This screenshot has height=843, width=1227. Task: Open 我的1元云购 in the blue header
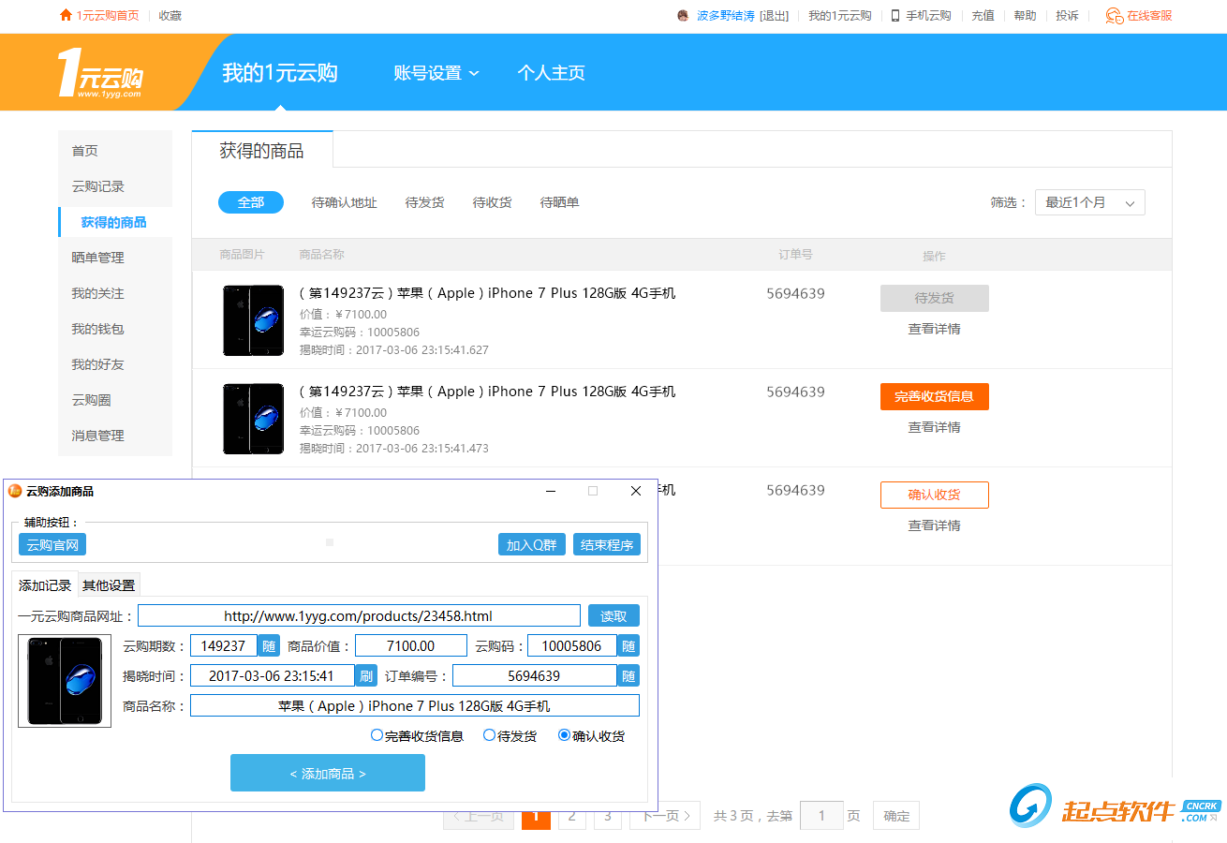280,73
